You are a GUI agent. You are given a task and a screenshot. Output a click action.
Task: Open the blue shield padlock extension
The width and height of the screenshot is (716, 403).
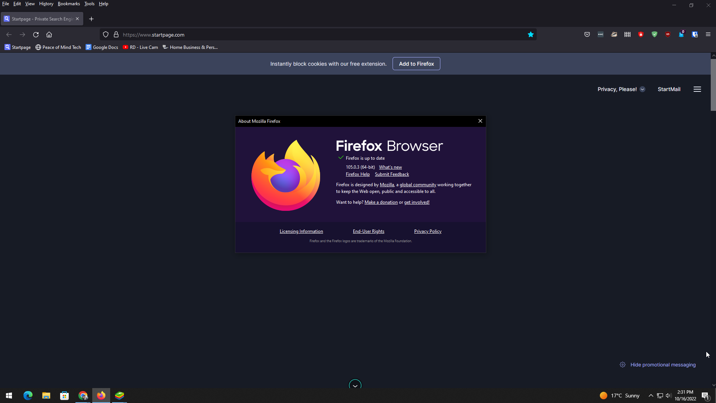click(x=695, y=34)
